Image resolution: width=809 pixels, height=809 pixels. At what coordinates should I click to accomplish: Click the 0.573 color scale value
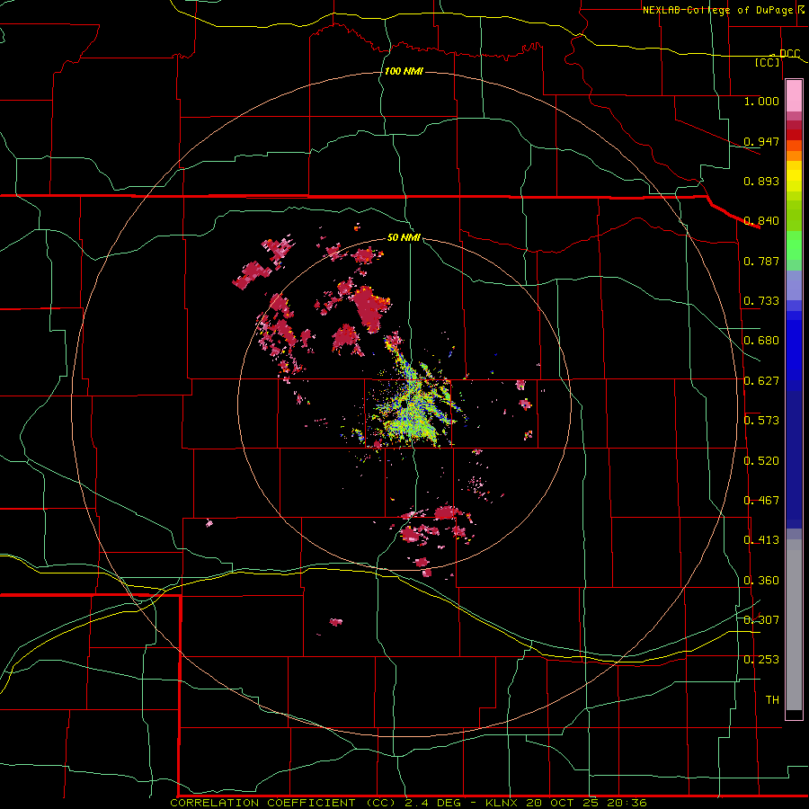761,421
